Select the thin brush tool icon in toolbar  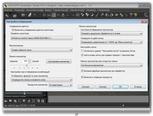(x=97, y=15)
